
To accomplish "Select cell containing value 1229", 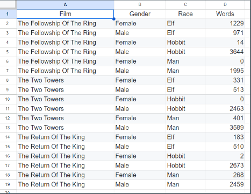I will tap(225, 23).
